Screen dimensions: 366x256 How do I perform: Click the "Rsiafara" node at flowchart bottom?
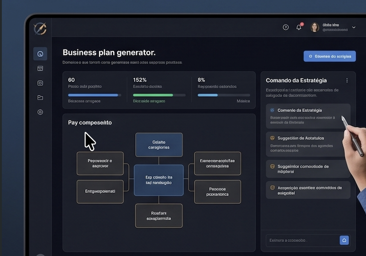pos(159,215)
